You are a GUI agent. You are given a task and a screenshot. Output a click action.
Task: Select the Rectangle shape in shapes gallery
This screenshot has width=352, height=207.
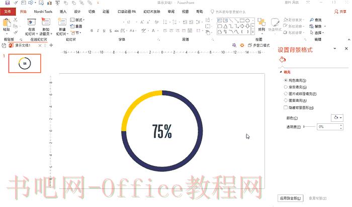coord(242,21)
